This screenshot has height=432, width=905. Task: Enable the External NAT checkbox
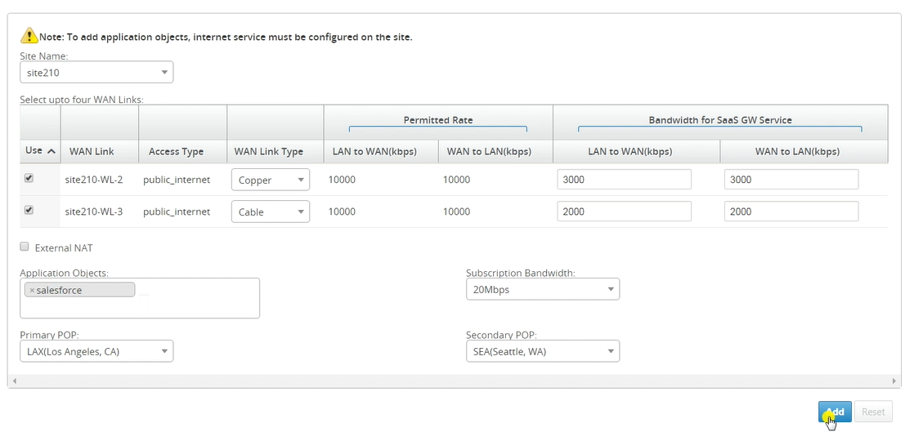[x=25, y=247]
